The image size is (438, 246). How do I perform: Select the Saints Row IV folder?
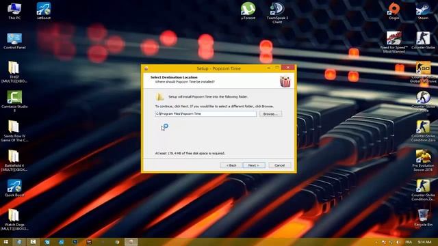click(14, 131)
